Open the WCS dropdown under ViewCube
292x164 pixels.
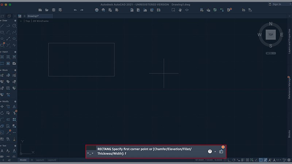click(271, 53)
